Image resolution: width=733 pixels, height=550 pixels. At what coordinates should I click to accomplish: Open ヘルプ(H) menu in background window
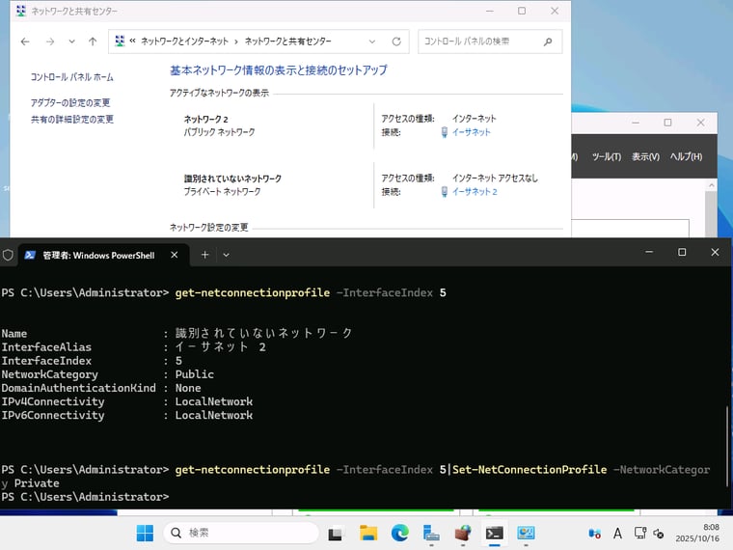(686, 156)
